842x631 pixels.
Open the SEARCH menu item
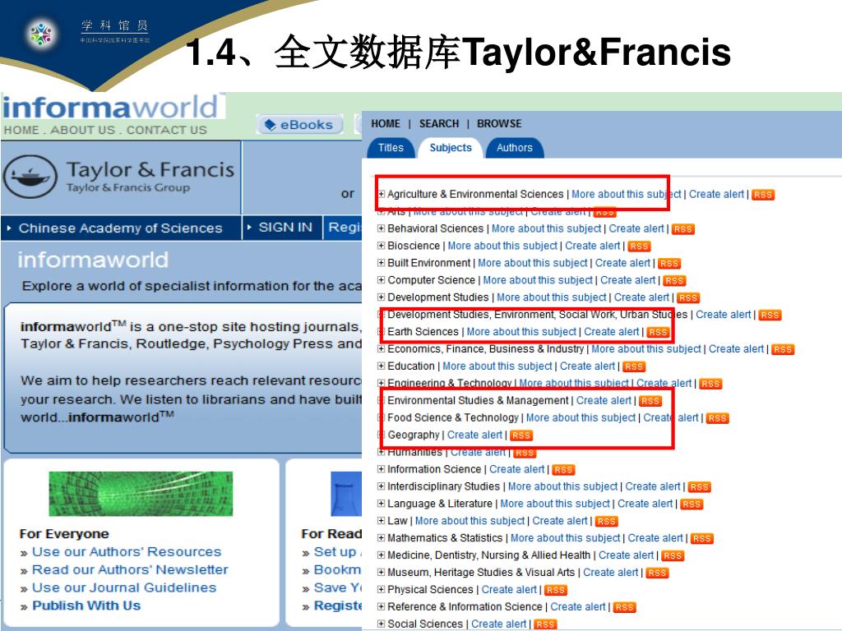click(439, 123)
